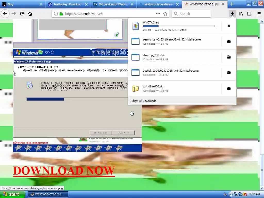Click the setup progress bar in screenshot
Image resolution: width=264 pixels, height=198 pixels.
point(77,99)
